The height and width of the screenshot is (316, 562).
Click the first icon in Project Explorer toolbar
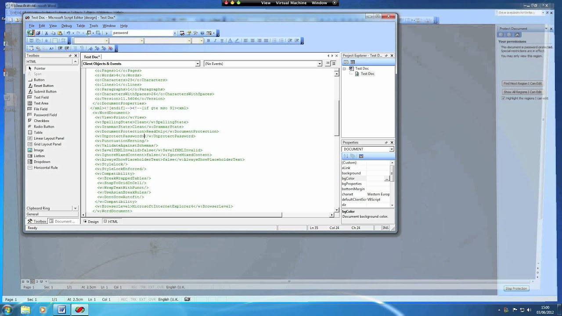pos(346,62)
